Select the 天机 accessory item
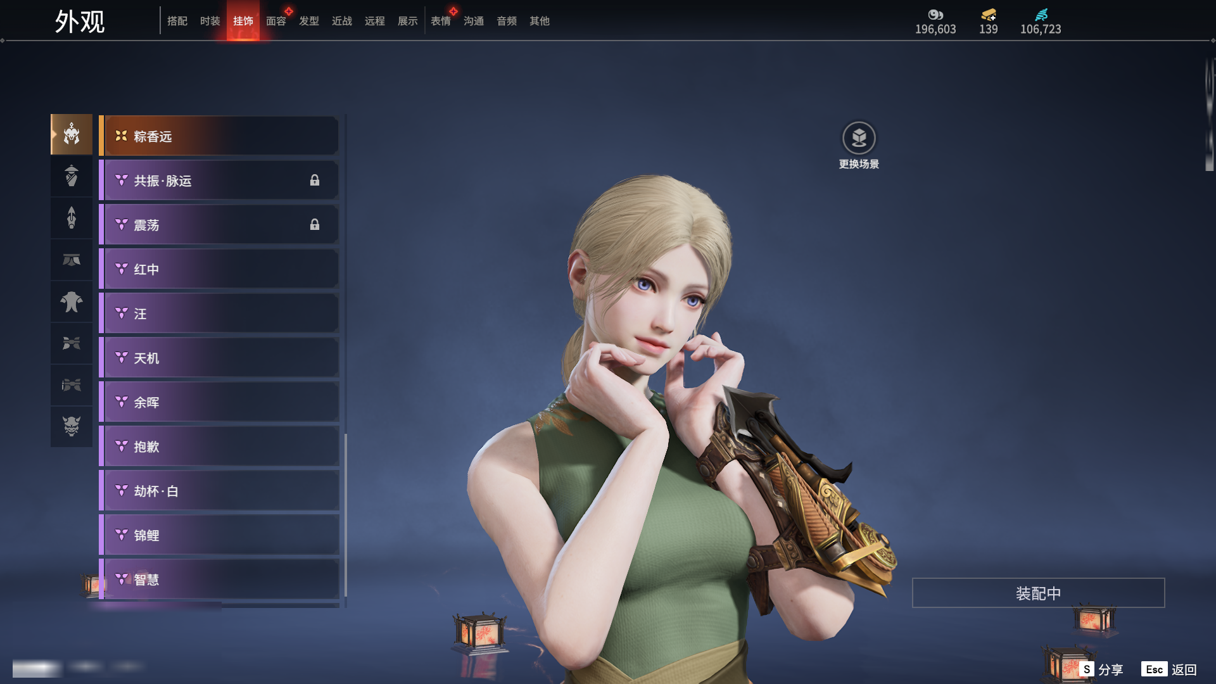This screenshot has height=684, width=1216. pos(218,357)
